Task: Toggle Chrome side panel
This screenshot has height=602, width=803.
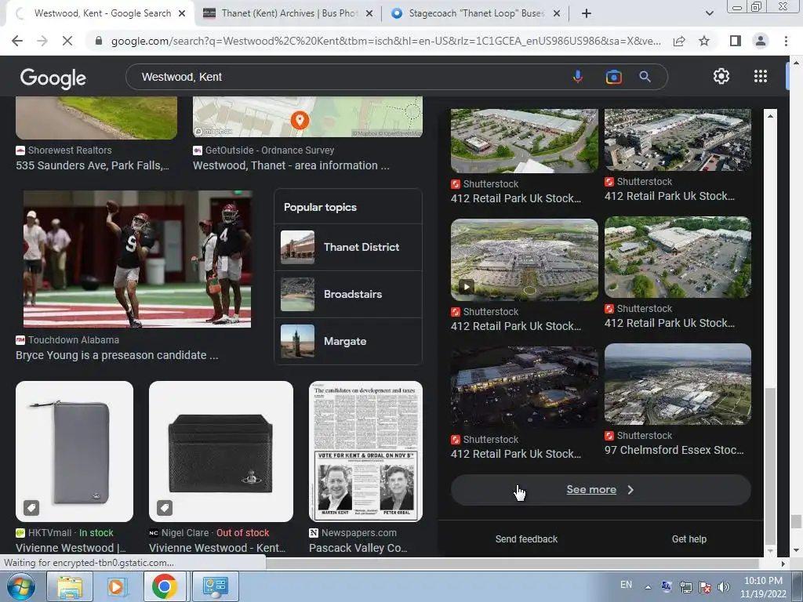Action: coord(736,41)
